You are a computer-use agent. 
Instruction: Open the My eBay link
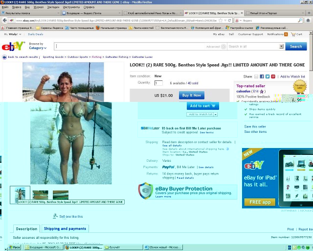point(219,34)
